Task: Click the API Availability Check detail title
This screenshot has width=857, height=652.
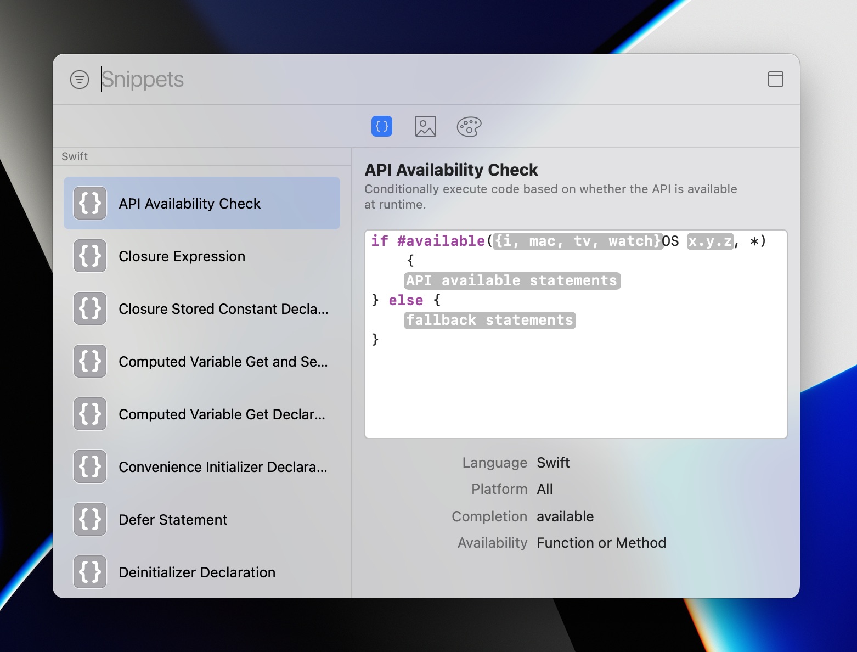Action: coord(451,170)
